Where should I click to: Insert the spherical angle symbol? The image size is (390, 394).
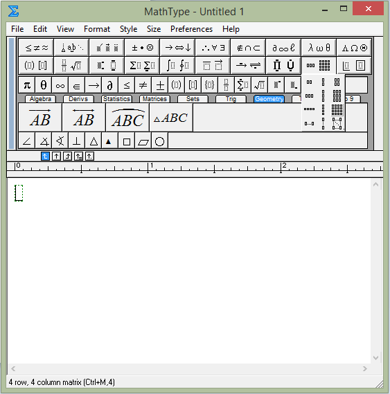(x=60, y=141)
